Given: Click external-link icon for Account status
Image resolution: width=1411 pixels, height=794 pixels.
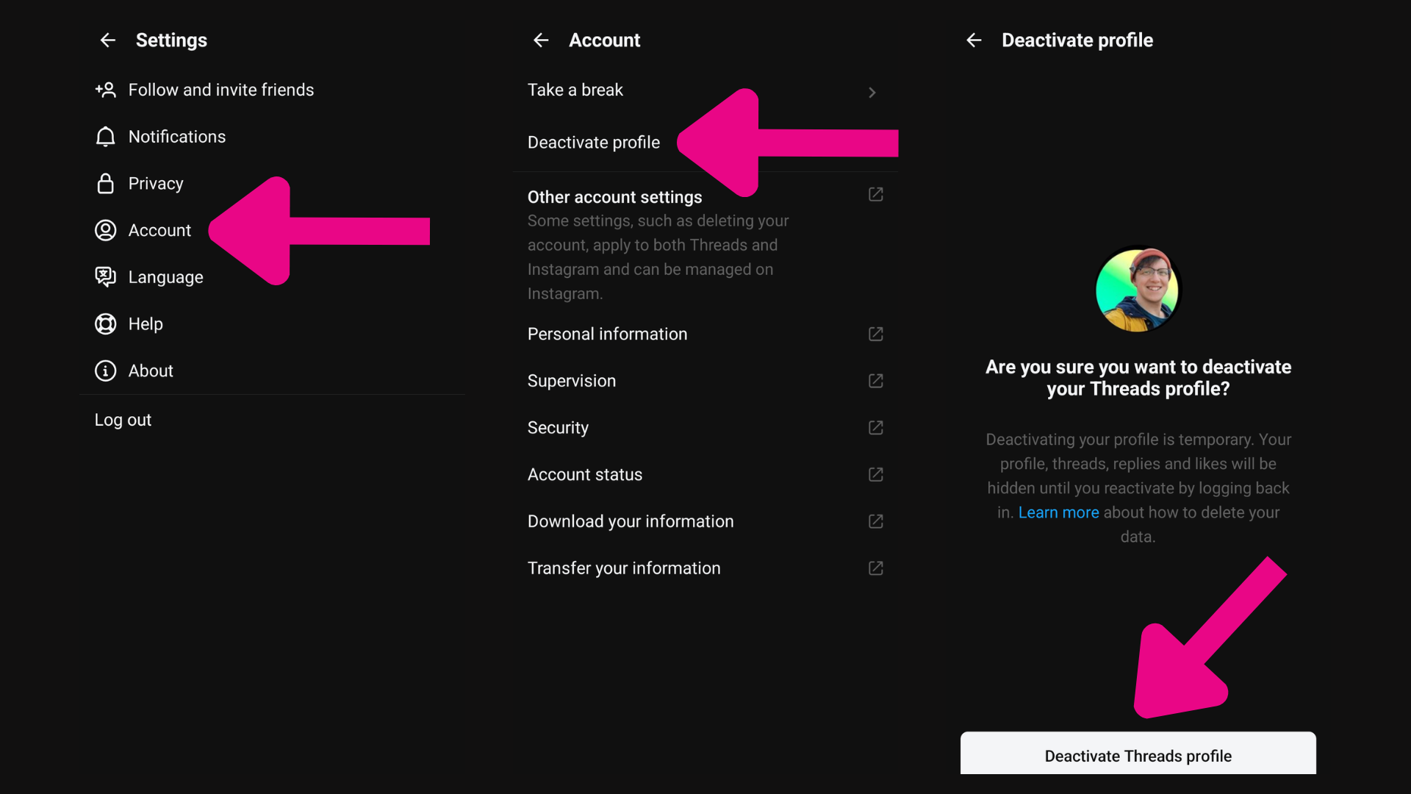Looking at the screenshot, I should 875,474.
